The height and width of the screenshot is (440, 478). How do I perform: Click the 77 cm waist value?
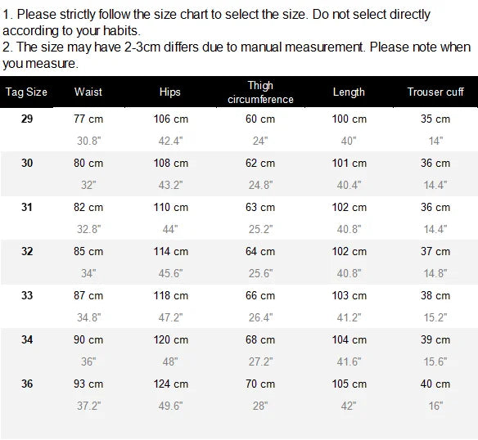(x=88, y=119)
